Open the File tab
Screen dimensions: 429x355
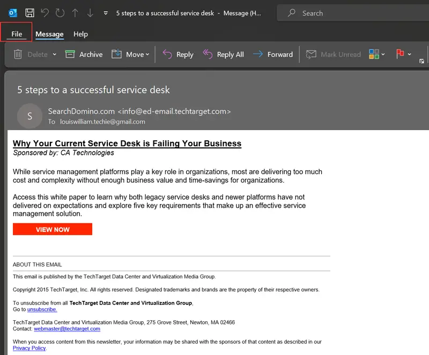(17, 34)
